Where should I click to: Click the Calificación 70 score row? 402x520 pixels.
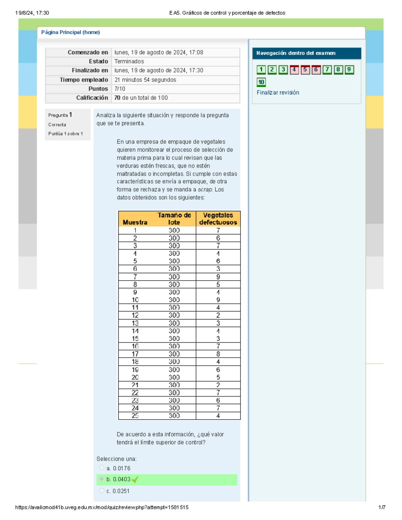141,98
